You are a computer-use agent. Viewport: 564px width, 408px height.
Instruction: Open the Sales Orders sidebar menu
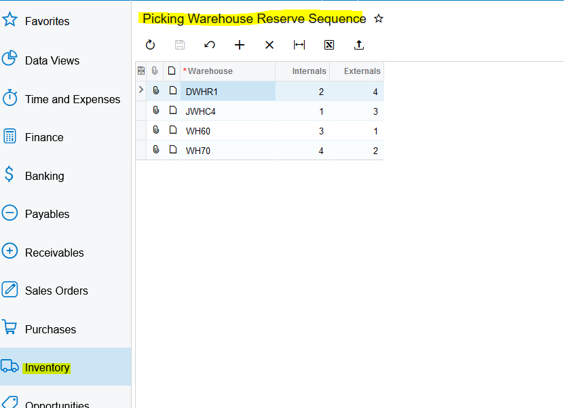[56, 291]
